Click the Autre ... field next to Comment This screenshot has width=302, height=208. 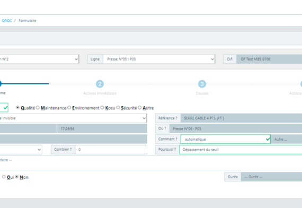(287, 139)
